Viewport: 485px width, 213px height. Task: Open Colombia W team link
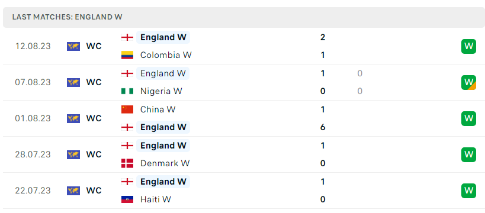click(x=166, y=55)
